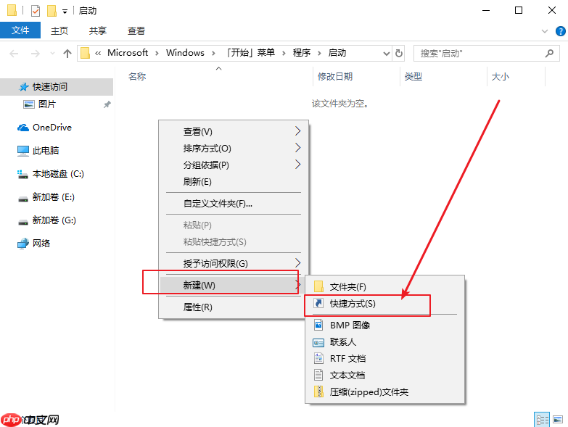Expand the ribbon with the chevron arrow
The image size is (568, 427).
[x=545, y=31]
